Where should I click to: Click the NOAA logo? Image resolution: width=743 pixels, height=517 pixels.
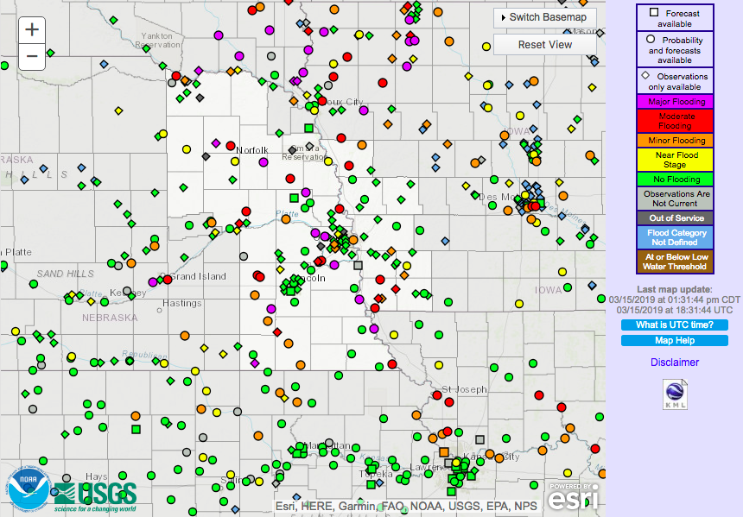coord(29,489)
